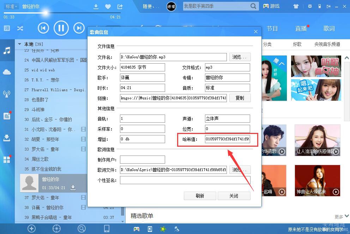
Task: Expand 更多 in 精选歌单 section
Action: [x=342, y=216]
